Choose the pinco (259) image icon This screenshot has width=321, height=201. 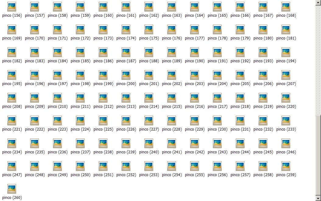point(286,166)
